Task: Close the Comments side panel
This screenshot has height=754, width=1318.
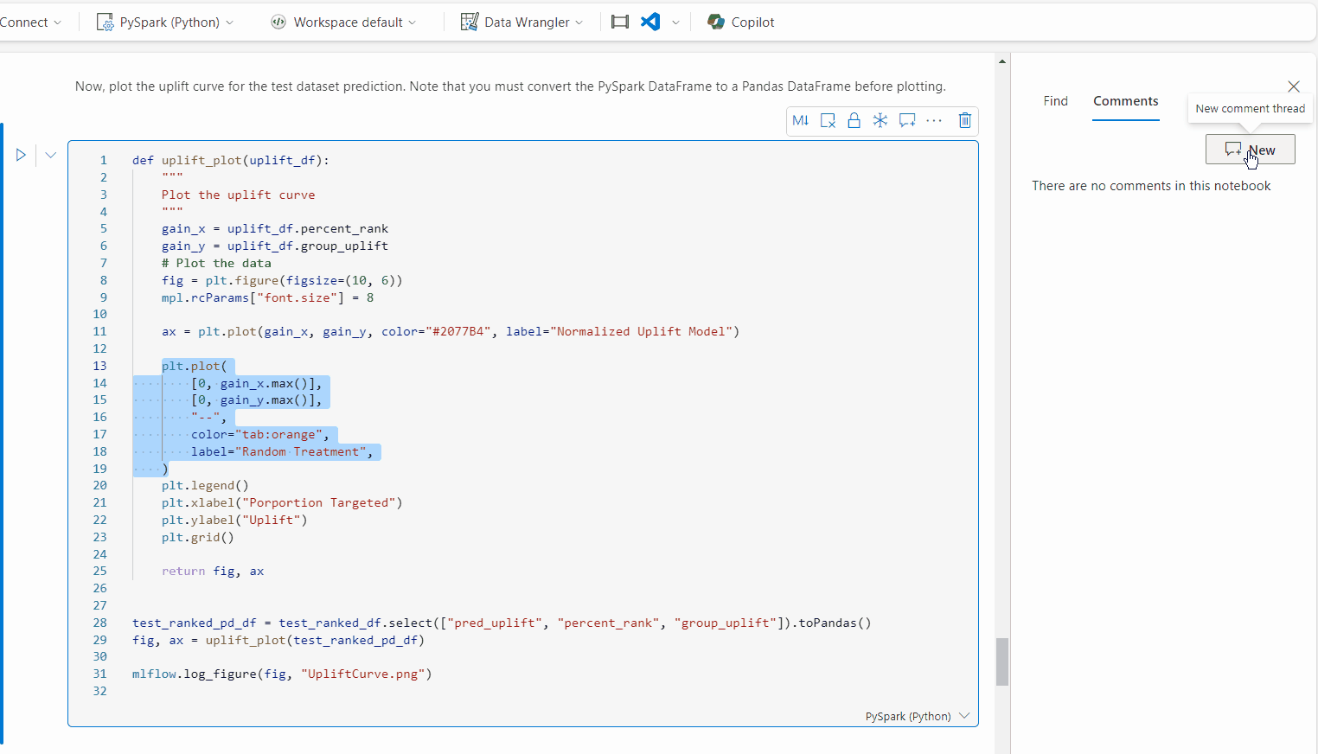Action: click(x=1293, y=86)
